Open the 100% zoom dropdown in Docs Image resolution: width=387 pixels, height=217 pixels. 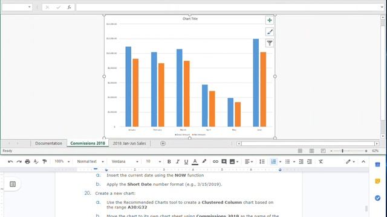point(62,162)
